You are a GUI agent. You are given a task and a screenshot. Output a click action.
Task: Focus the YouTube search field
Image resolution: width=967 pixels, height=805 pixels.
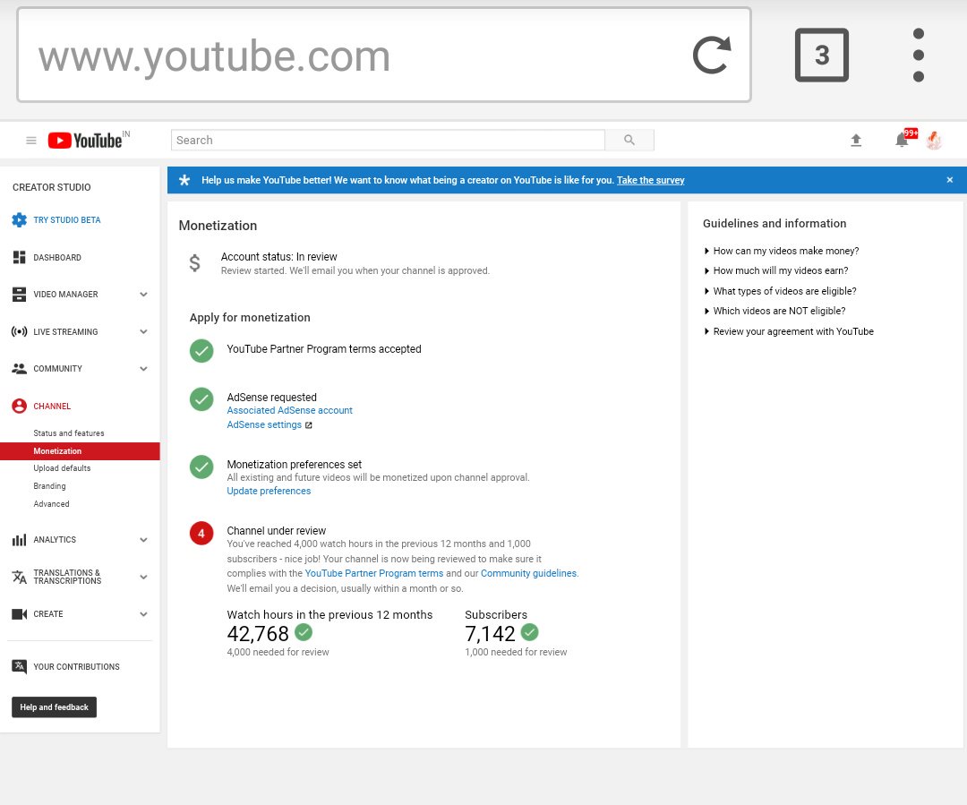pyautogui.click(x=388, y=140)
